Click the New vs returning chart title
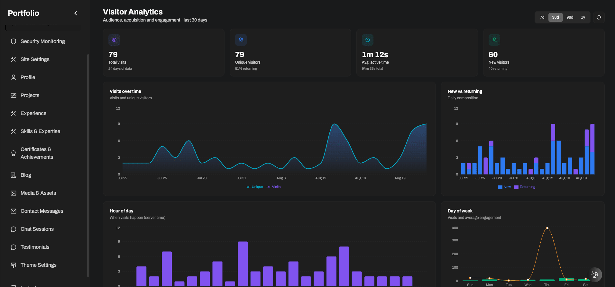The height and width of the screenshot is (287, 615). coord(465,92)
